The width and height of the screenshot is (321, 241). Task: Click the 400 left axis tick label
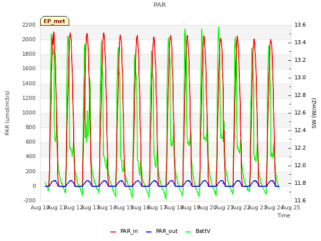31,156
